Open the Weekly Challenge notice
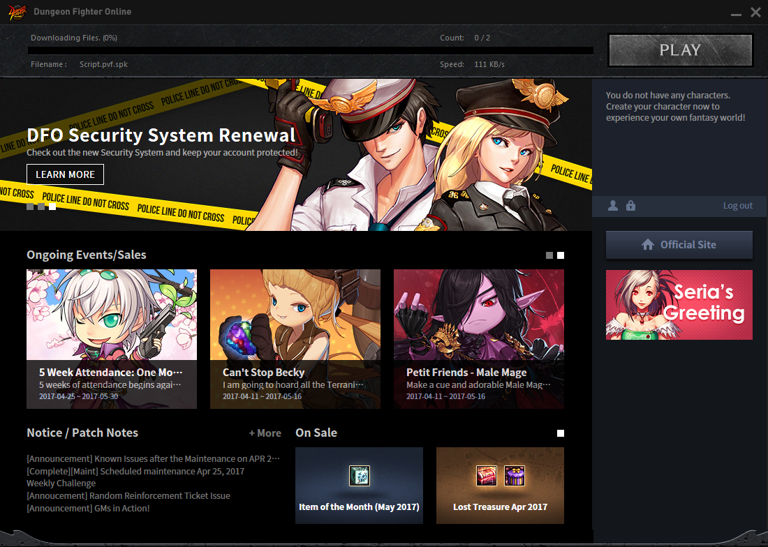Viewport: 768px width, 547px height. pos(61,484)
